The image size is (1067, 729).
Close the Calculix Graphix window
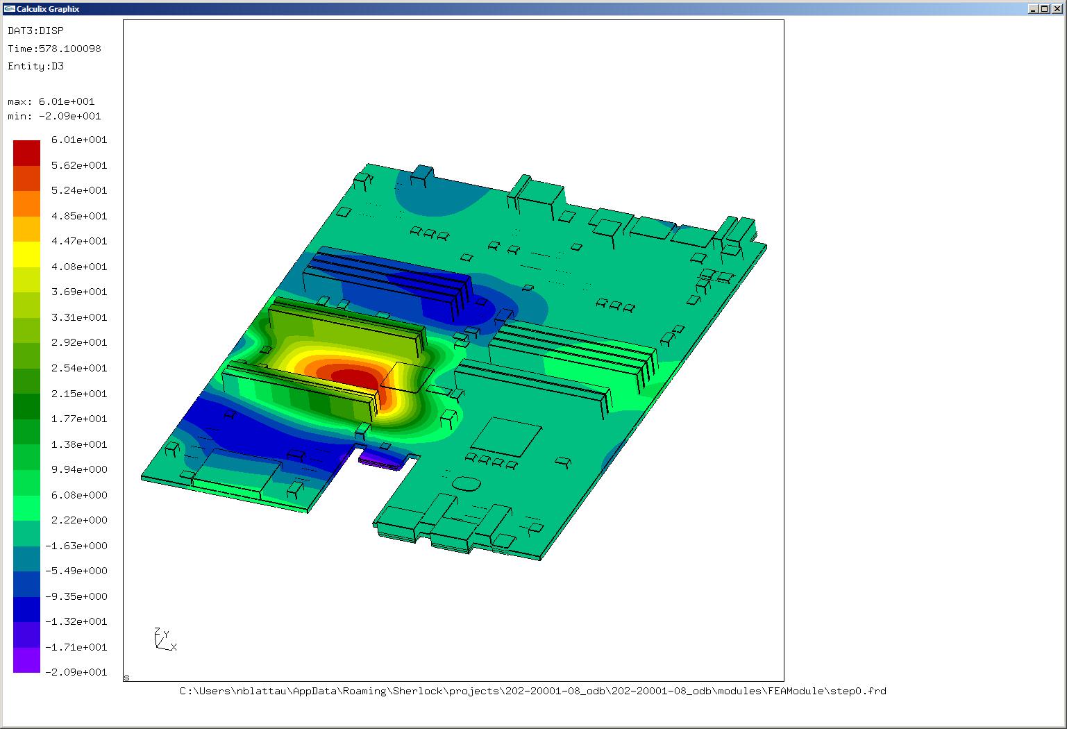point(1056,9)
